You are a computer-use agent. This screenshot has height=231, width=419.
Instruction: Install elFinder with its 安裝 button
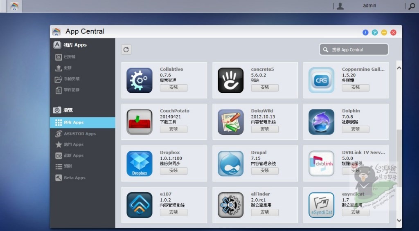[x=265, y=212]
